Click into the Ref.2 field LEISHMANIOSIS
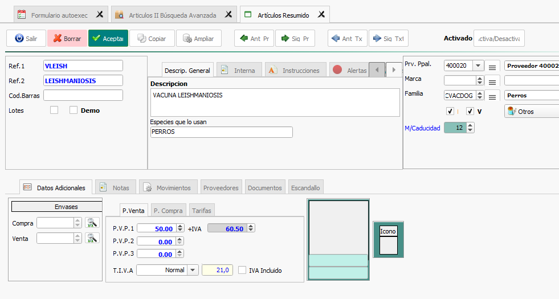The width and height of the screenshot is (559, 299). [x=83, y=80]
